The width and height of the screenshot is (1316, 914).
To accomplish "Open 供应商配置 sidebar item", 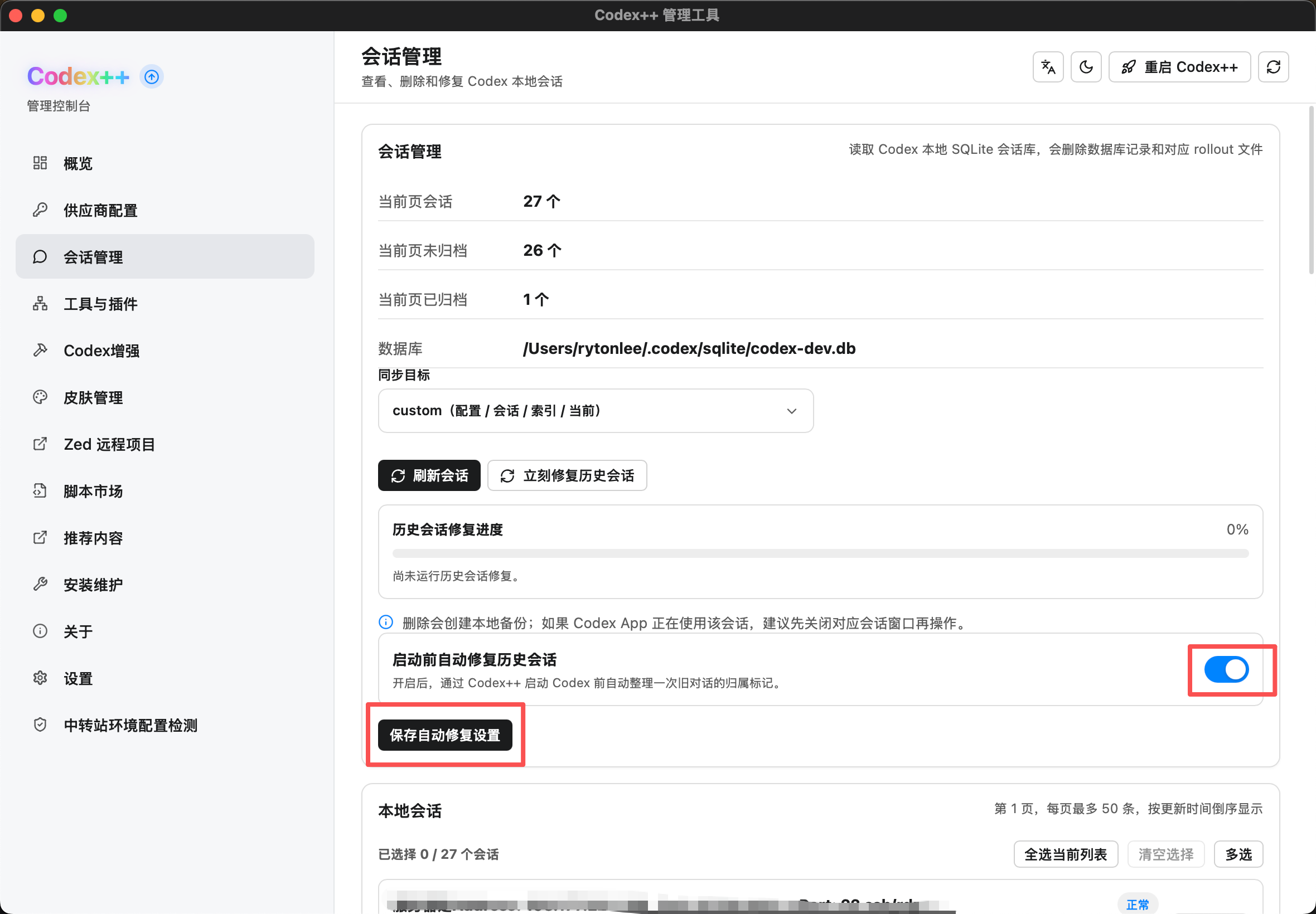I will [165, 210].
